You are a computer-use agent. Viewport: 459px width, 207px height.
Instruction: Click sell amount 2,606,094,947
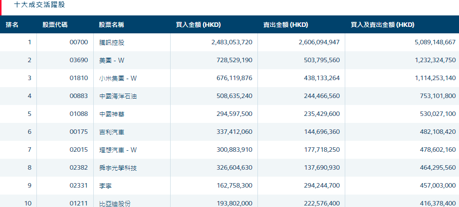(319, 42)
